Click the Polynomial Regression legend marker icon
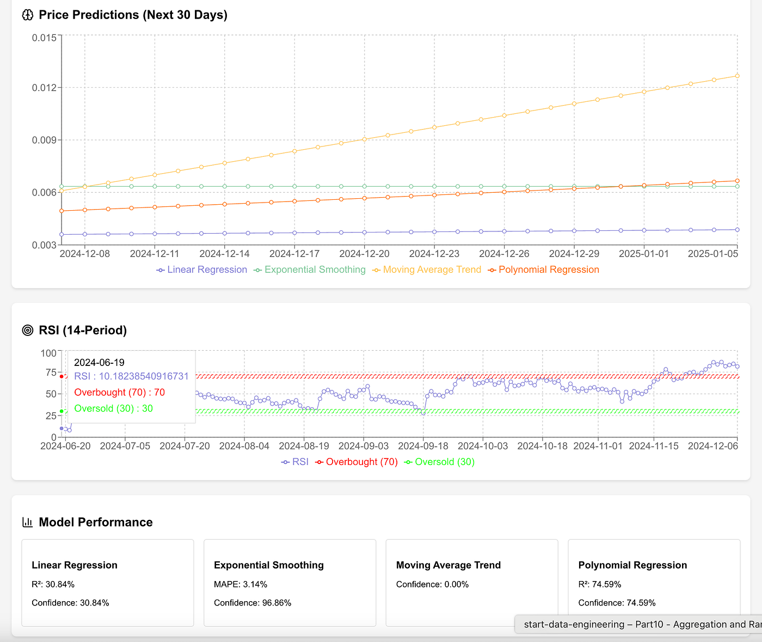The image size is (762, 642). [492, 270]
